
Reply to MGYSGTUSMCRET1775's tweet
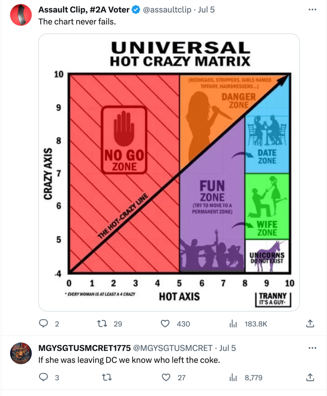[x=44, y=377]
